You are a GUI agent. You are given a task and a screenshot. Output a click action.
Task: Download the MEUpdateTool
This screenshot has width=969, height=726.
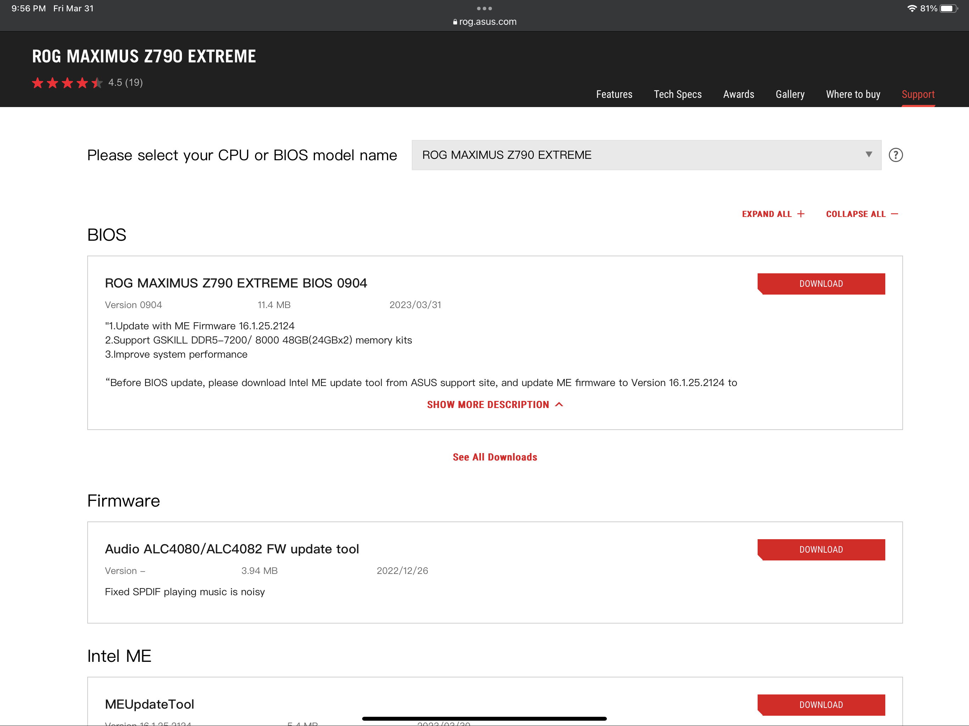click(x=821, y=704)
